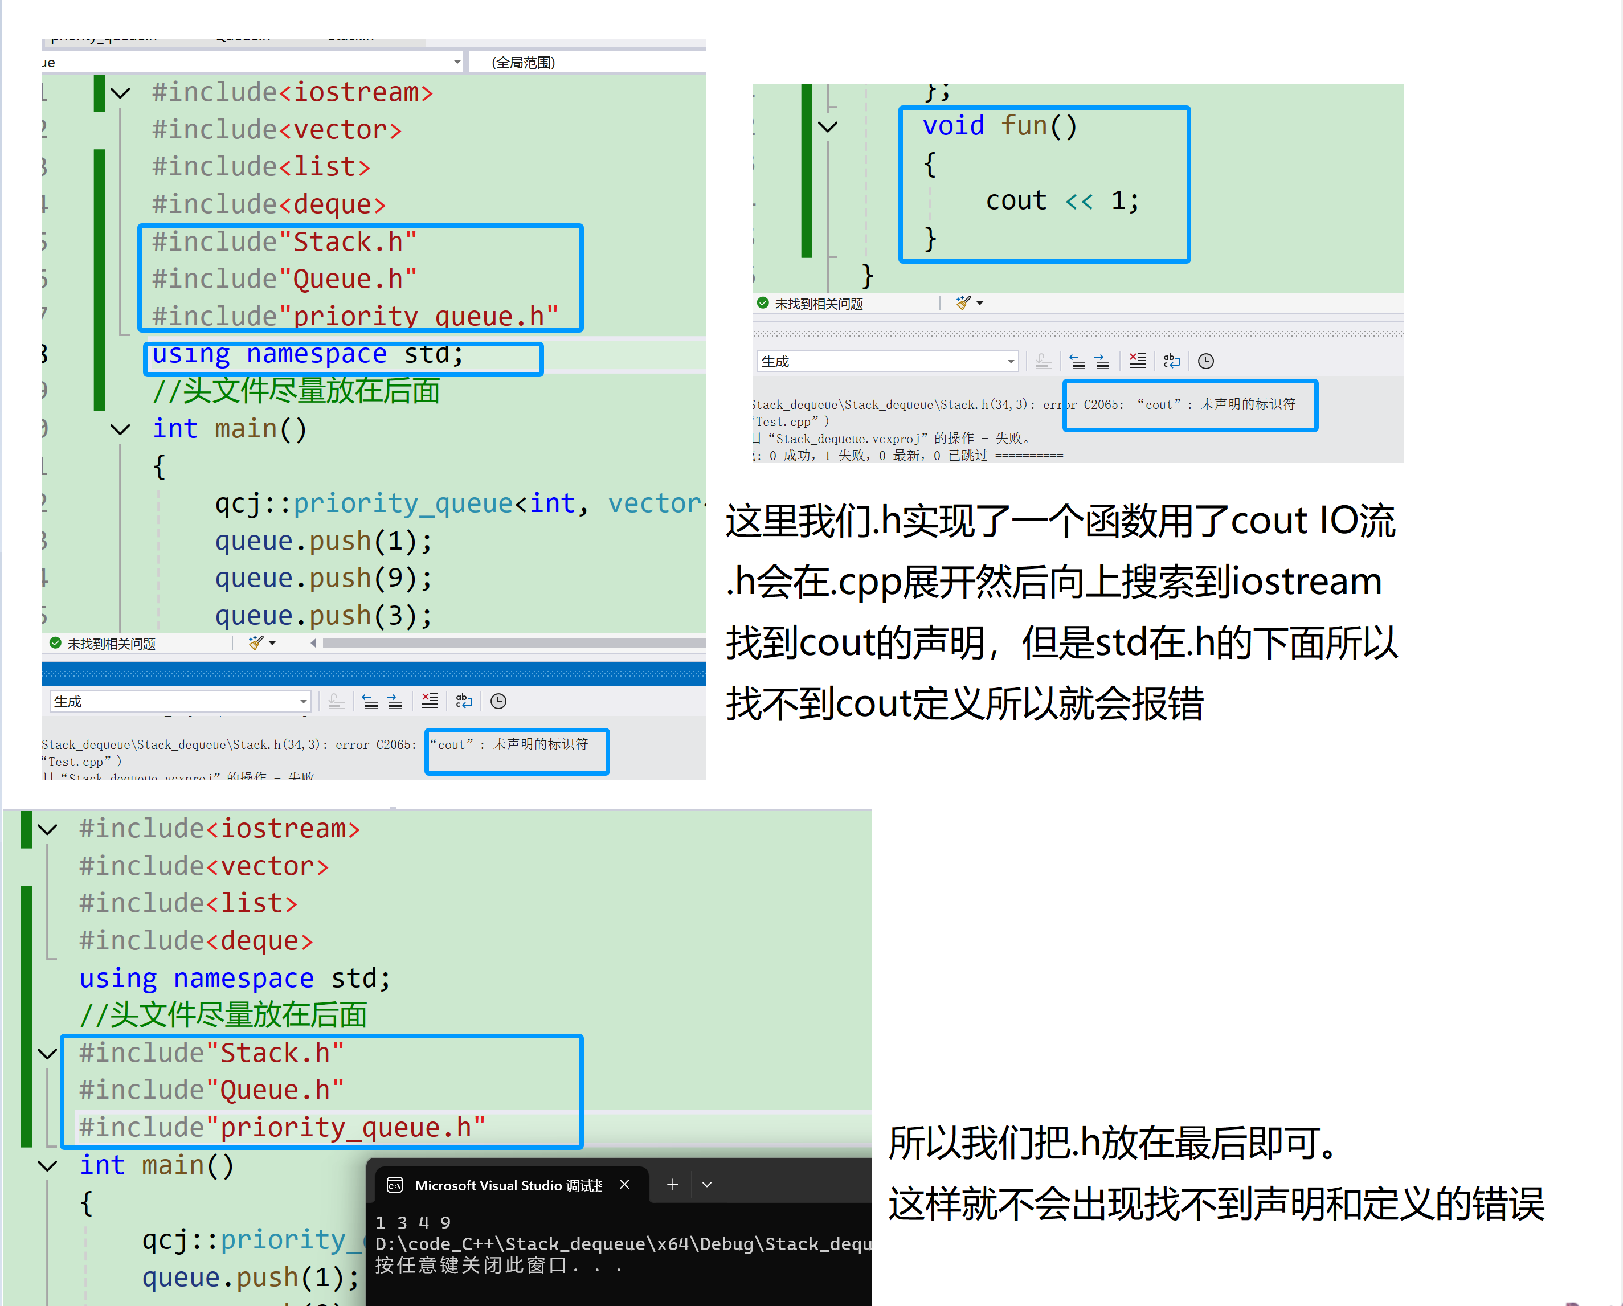Collapse #include"Stack.h" block in bottom editor
Image resolution: width=1623 pixels, height=1306 pixels.
pyautogui.click(x=47, y=1054)
